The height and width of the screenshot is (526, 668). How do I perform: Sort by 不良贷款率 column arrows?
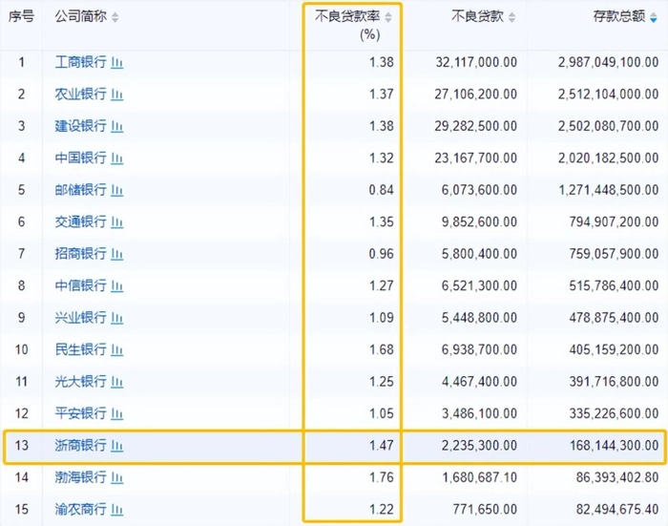point(388,18)
